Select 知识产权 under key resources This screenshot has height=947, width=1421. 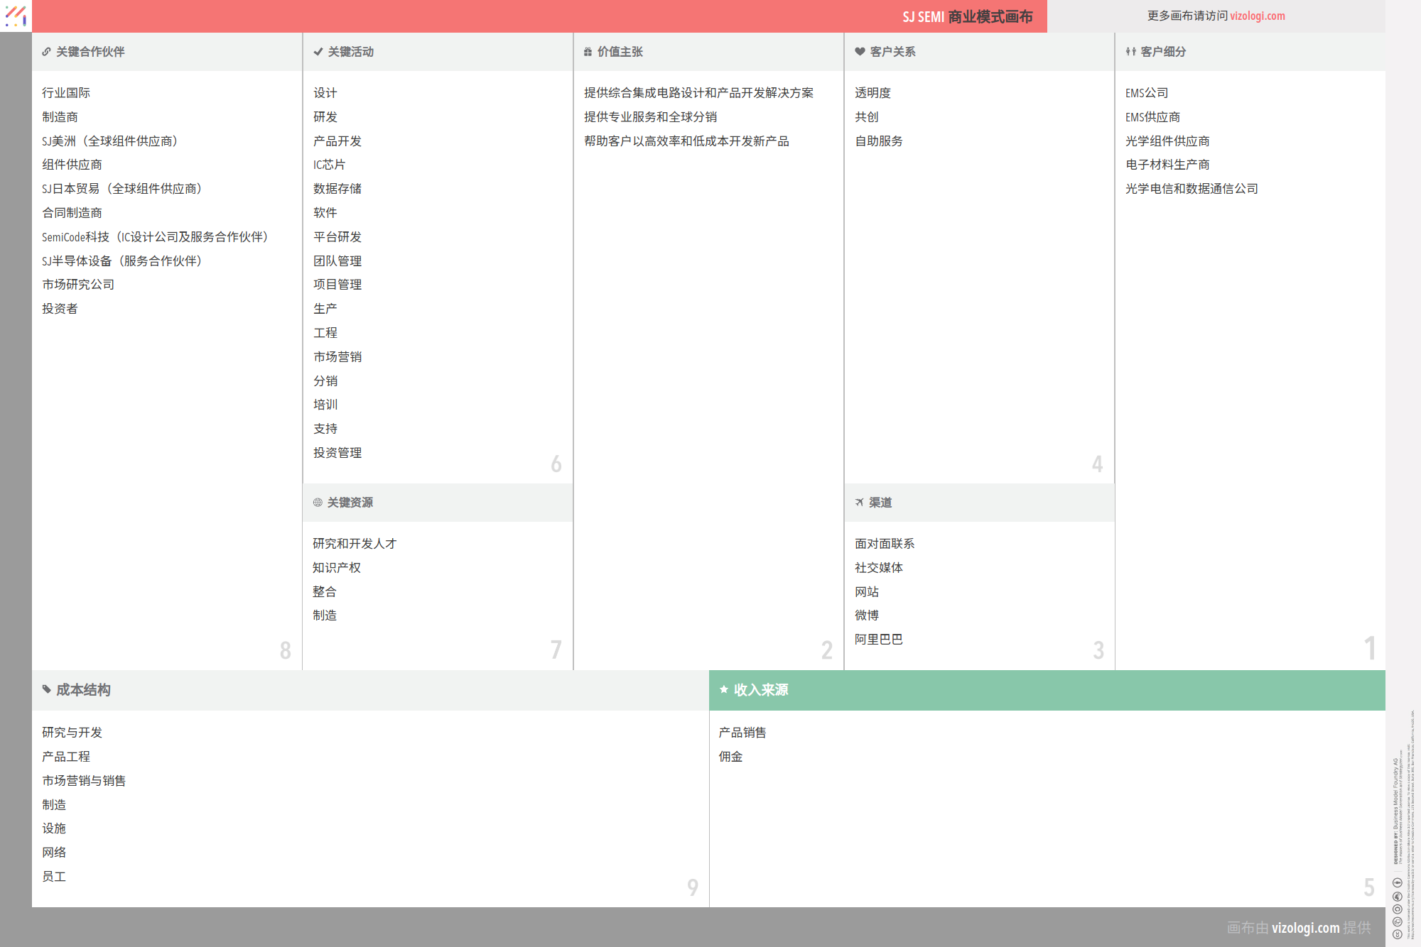(337, 568)
